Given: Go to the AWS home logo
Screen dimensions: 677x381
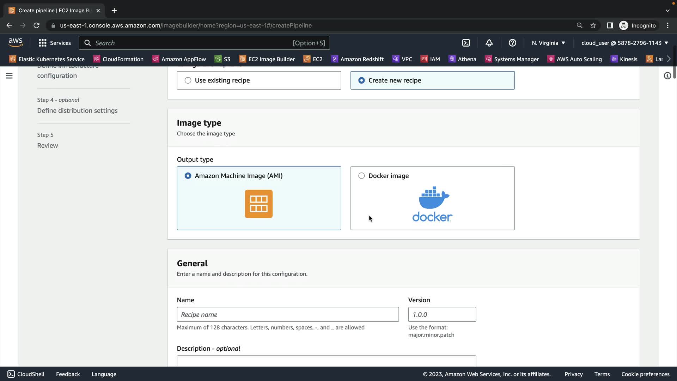Looking at the screenshot, I should pos(16,43).
